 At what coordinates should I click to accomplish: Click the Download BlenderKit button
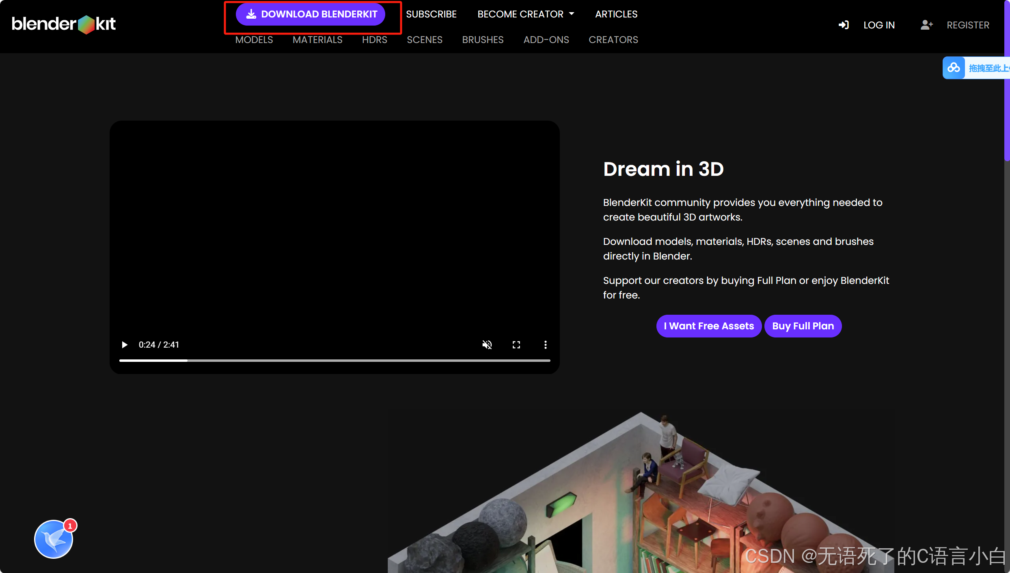click(x=311, y=14)
